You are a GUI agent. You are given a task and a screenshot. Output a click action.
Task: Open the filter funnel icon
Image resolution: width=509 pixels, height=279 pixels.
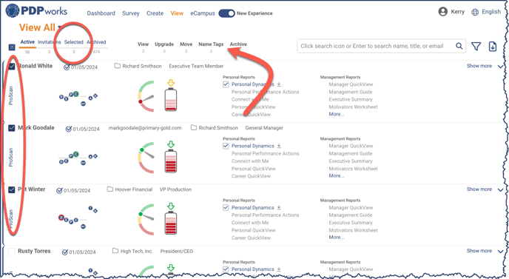coord(476,47)
